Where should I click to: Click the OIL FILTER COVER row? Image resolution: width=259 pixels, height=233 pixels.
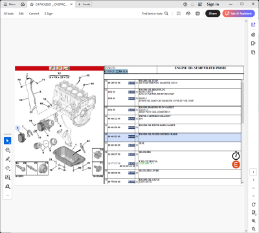[173, 173]
